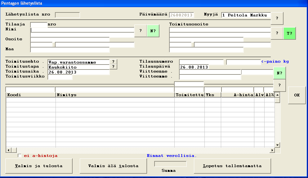
Task: Click 'Valmis ja tulosta' button
Action: click(39, 166)
